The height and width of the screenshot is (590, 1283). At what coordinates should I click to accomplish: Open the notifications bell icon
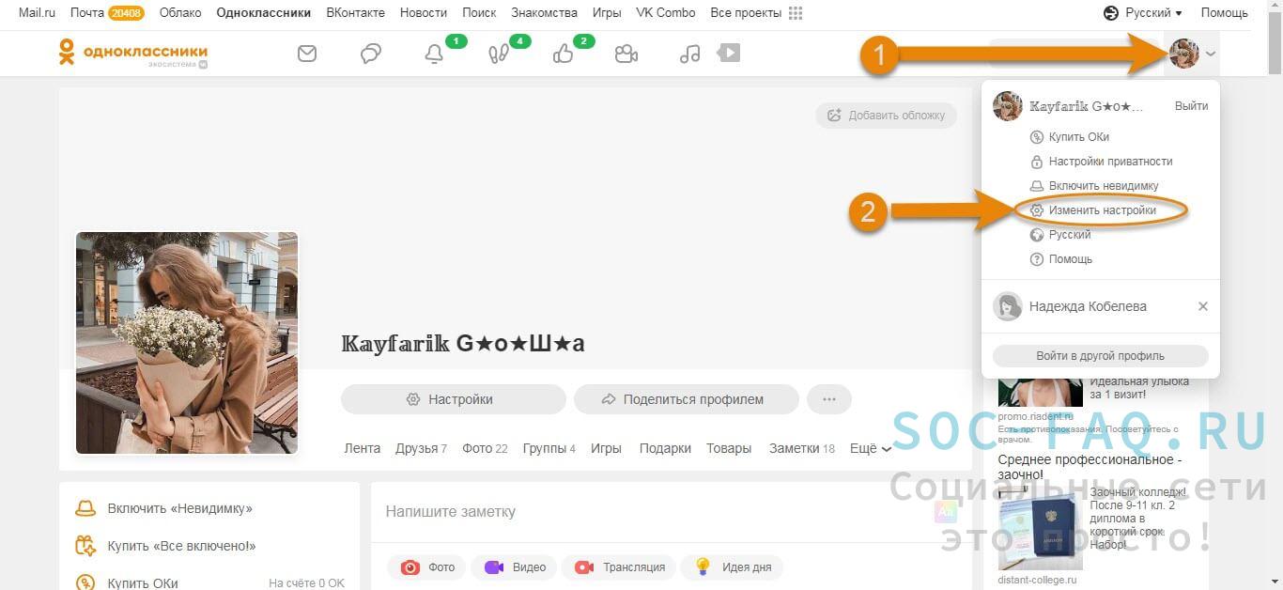click(x=434, y=54)
